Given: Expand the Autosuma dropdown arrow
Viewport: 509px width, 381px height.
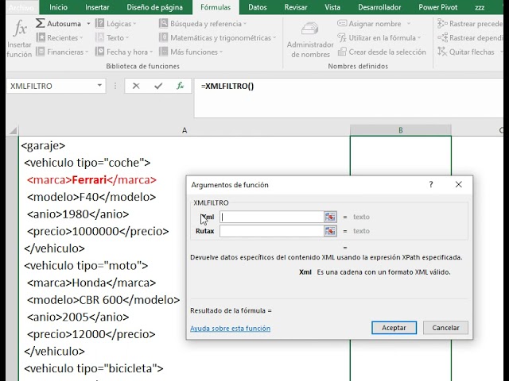Looking at the screenshot, I should click(x=88, y=24).
